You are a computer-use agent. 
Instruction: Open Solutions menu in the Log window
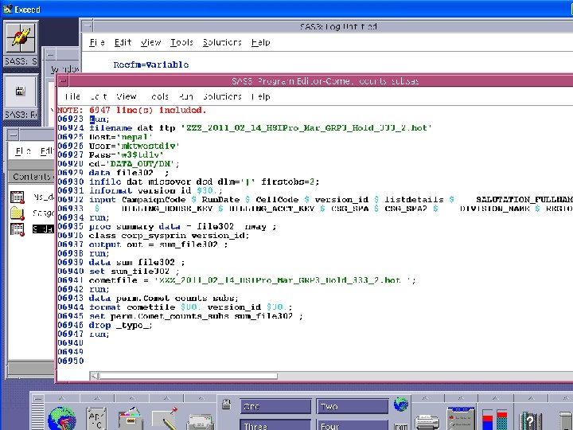[x=222, y=42]
